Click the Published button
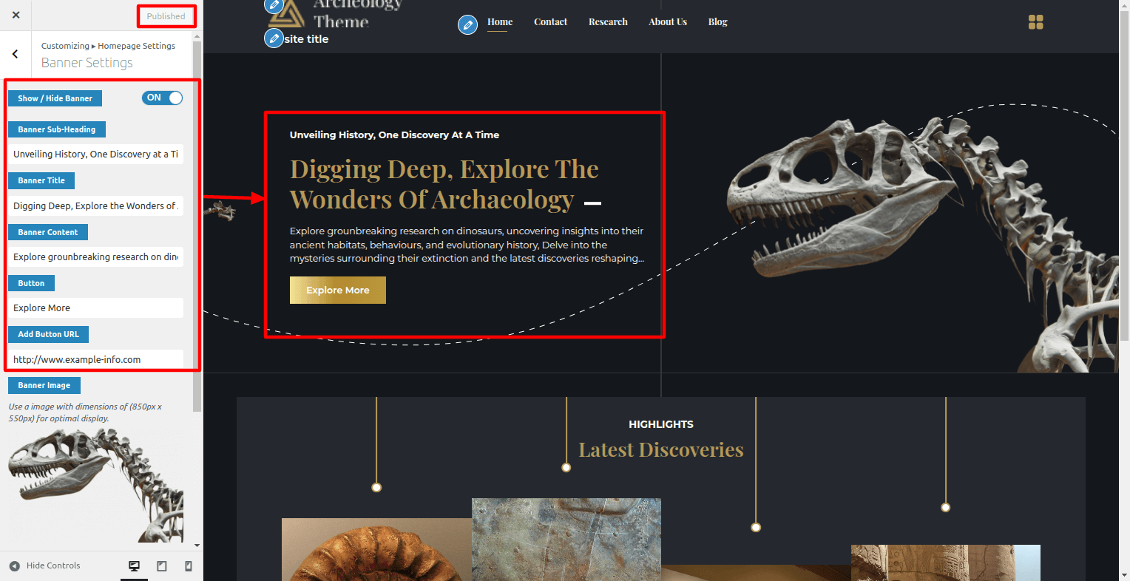Screen dimensions: 1130x581 pos(166,16)
